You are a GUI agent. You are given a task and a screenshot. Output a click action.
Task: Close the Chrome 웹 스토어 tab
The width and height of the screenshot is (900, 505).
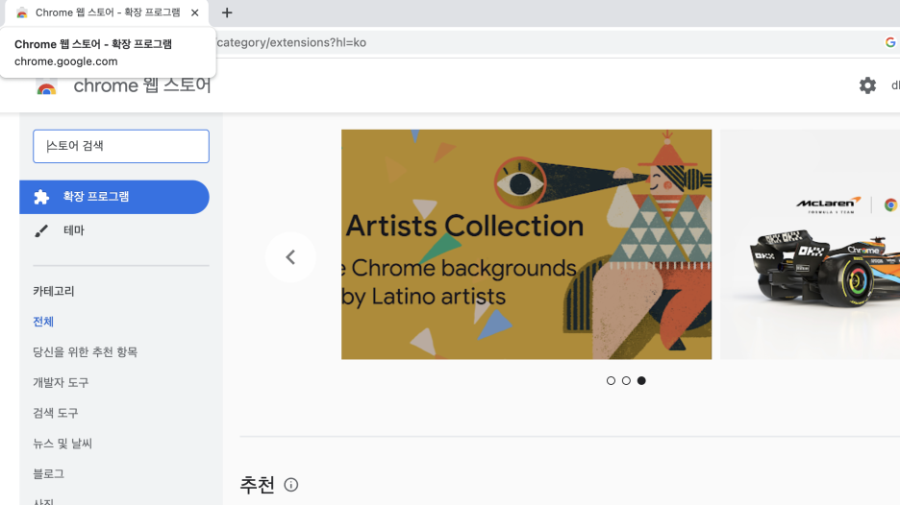click(194, 12)
